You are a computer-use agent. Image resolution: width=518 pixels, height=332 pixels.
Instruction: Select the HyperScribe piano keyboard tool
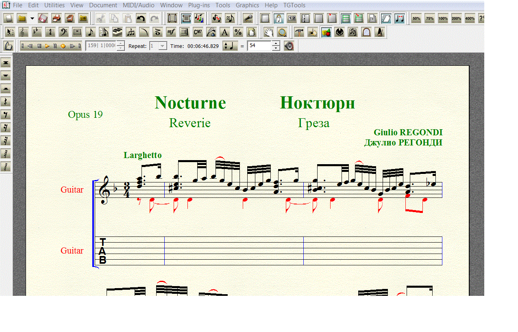118,32
